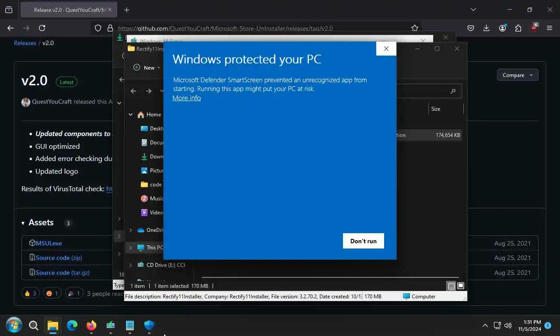Collapse the Assets section
This screenshot has height=336, width=560.
click(38, 223)
